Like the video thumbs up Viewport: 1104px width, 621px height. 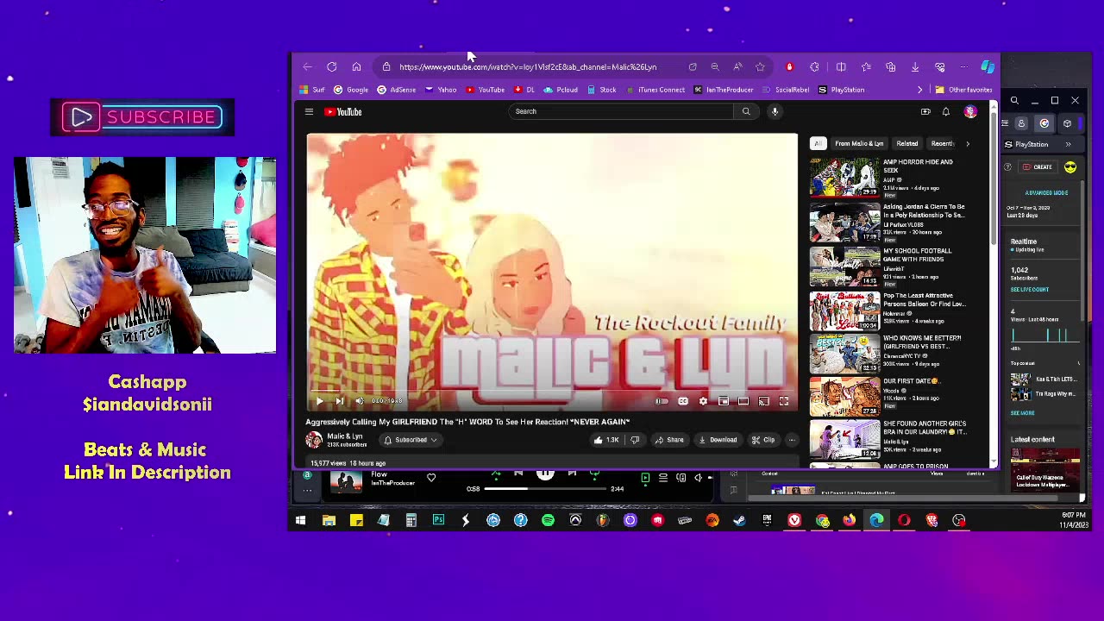click(x=606, y=440)
